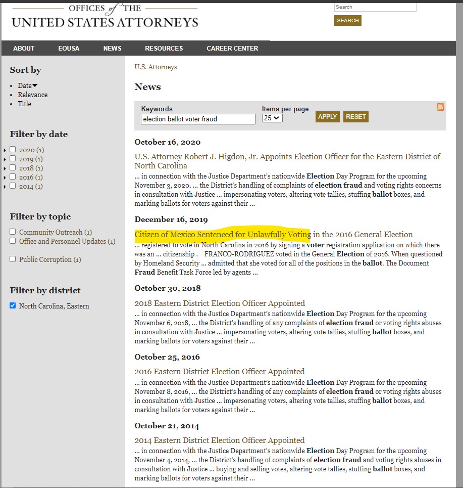Viewport: 463px width, 488px height.
Task: Open 2016 Eastern District Election Officer article
Action: [x=219, y=371]
